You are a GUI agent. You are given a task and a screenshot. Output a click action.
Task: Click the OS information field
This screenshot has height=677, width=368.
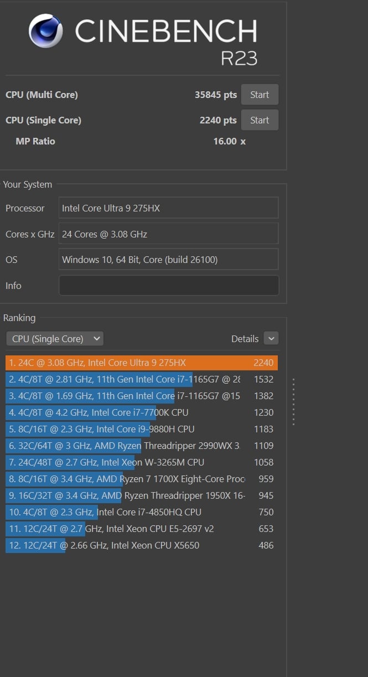169,260
